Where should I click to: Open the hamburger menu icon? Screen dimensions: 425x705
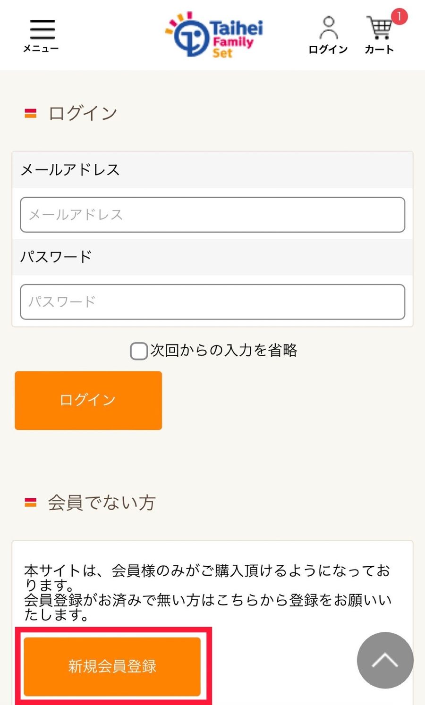pyautogui.click(x=42, y=29)
